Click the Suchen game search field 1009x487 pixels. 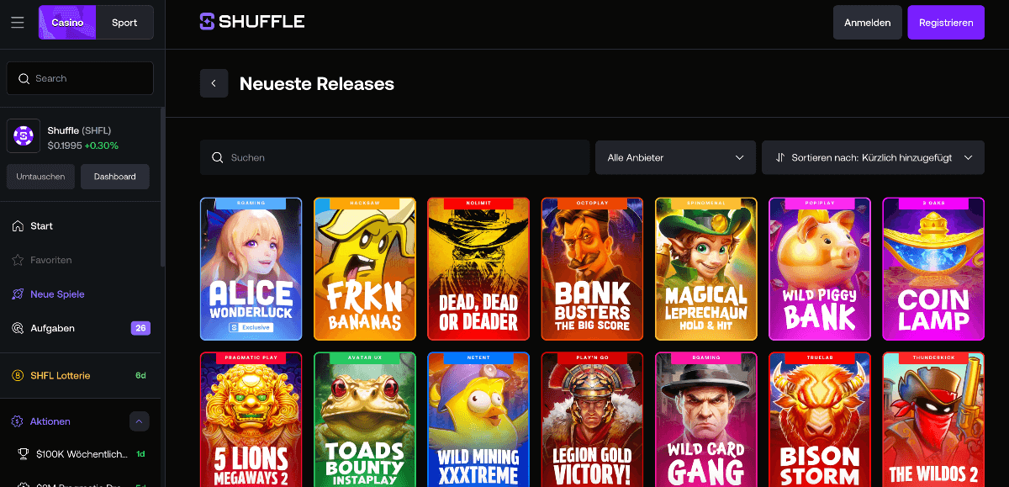click(395, 157)
